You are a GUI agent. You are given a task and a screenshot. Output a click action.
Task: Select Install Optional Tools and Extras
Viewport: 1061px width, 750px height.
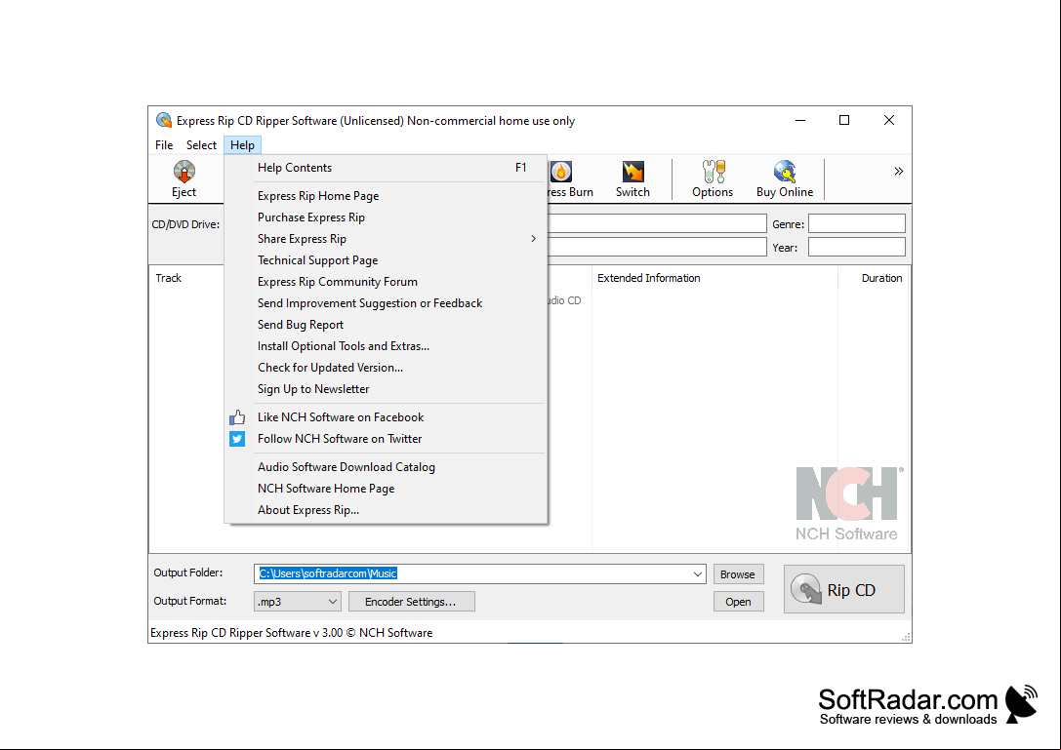(x=386, y=346)
